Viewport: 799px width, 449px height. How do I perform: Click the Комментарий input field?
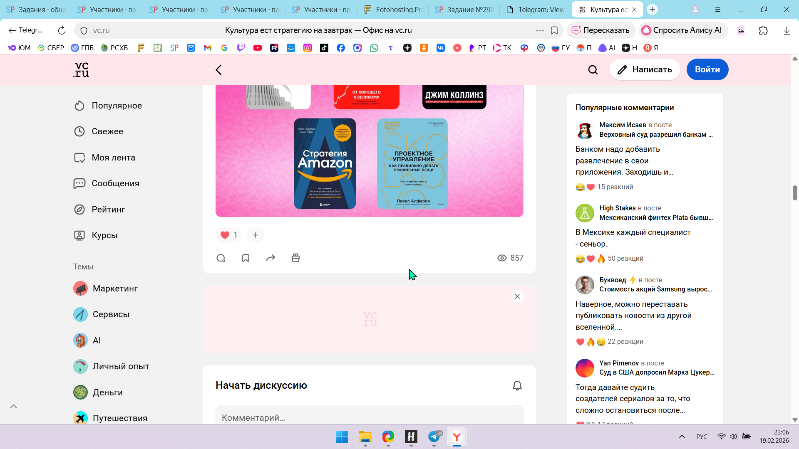coord(369,417)
